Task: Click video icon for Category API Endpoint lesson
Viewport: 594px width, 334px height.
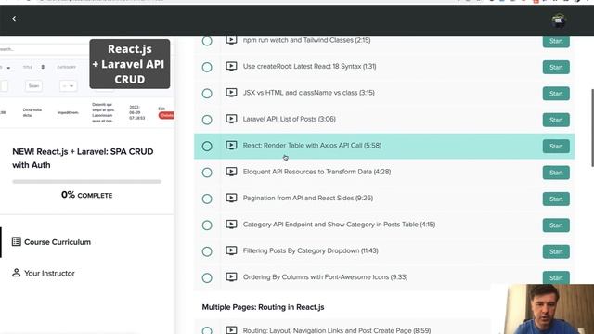Action: point(231,225)
